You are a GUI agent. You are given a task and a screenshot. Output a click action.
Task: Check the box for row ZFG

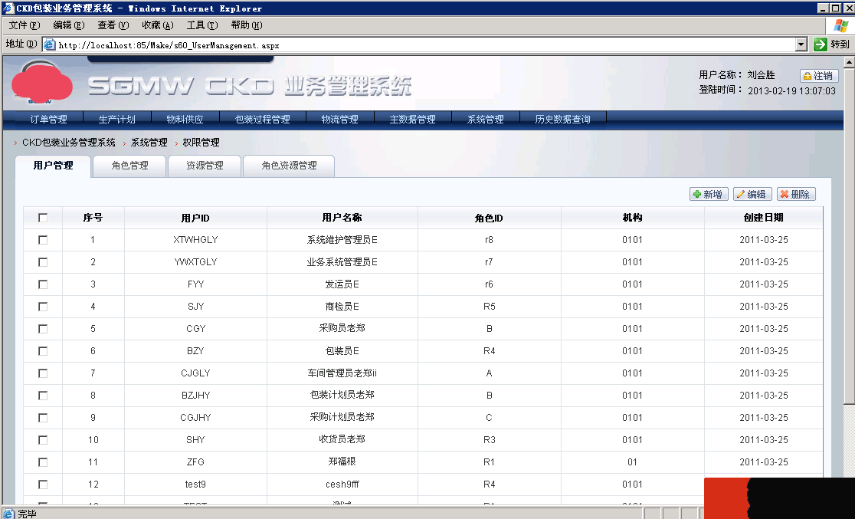click(x=43, y=462)
